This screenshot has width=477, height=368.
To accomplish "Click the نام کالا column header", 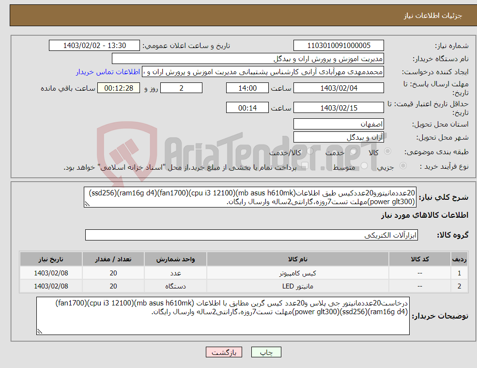I will (298, 259).
